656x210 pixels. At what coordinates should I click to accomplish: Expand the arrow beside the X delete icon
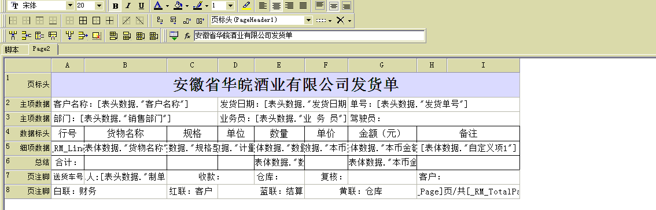(350, 20)
